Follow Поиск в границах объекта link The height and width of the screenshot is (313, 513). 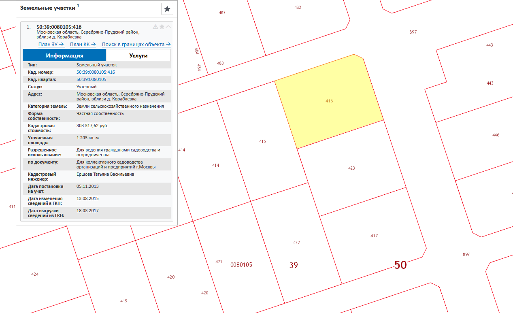[x=136, y=45]
